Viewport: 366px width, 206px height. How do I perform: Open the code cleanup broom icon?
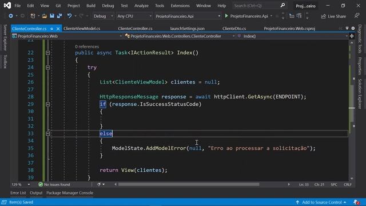tap(99, 184)
